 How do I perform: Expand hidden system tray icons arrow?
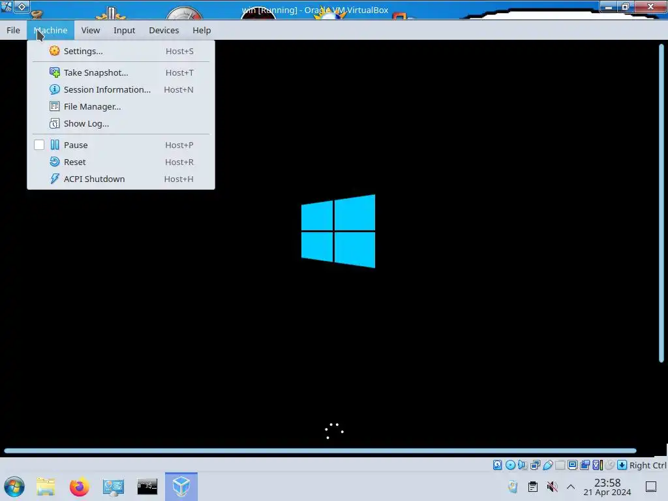[571, 487]
